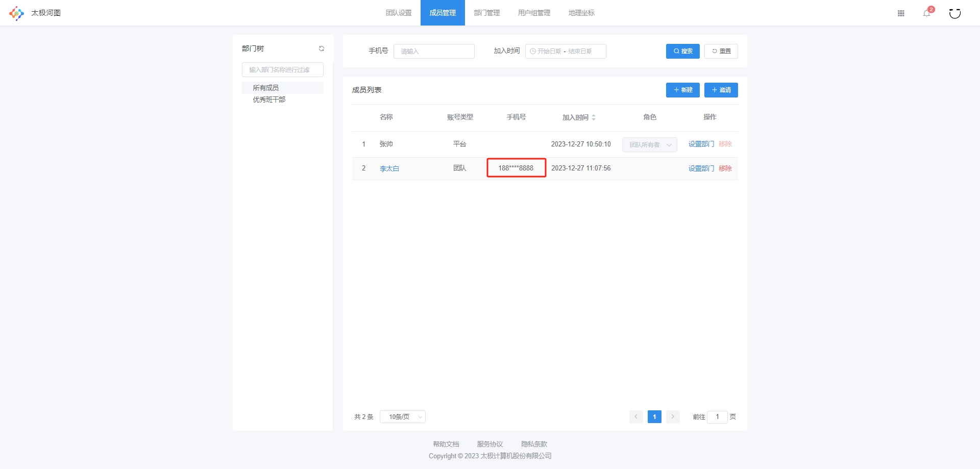Sort the list by 加入时间 arrows

[x=594, y=117]
